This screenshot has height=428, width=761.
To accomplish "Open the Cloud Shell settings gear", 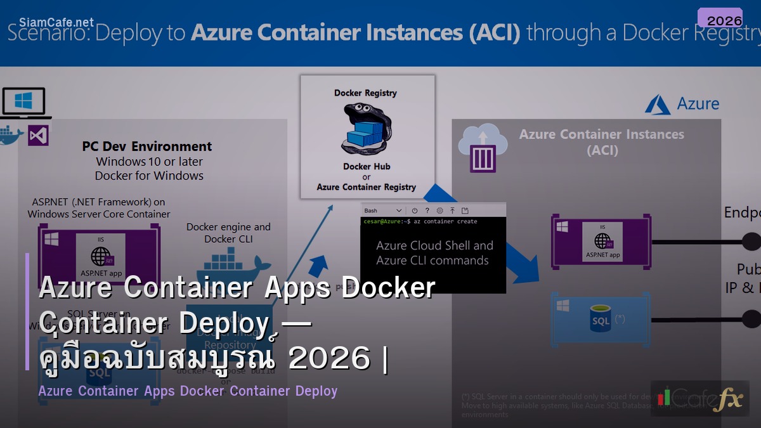I will click(x=440, y=211).
